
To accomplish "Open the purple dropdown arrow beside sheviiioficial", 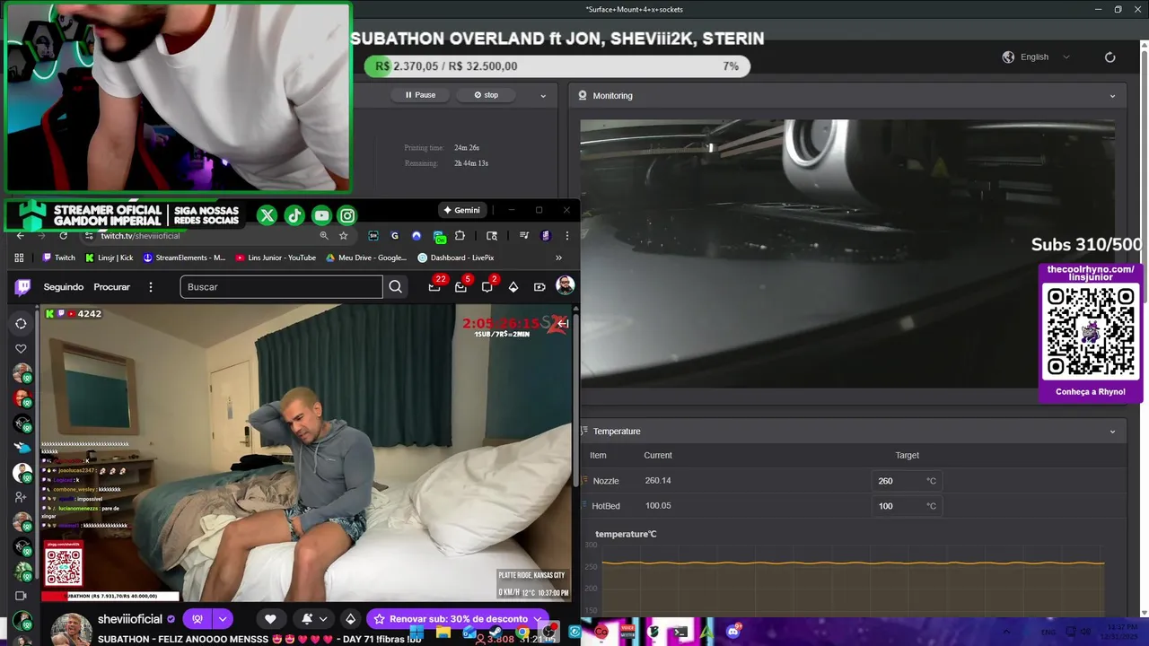I will click(222, 619).
